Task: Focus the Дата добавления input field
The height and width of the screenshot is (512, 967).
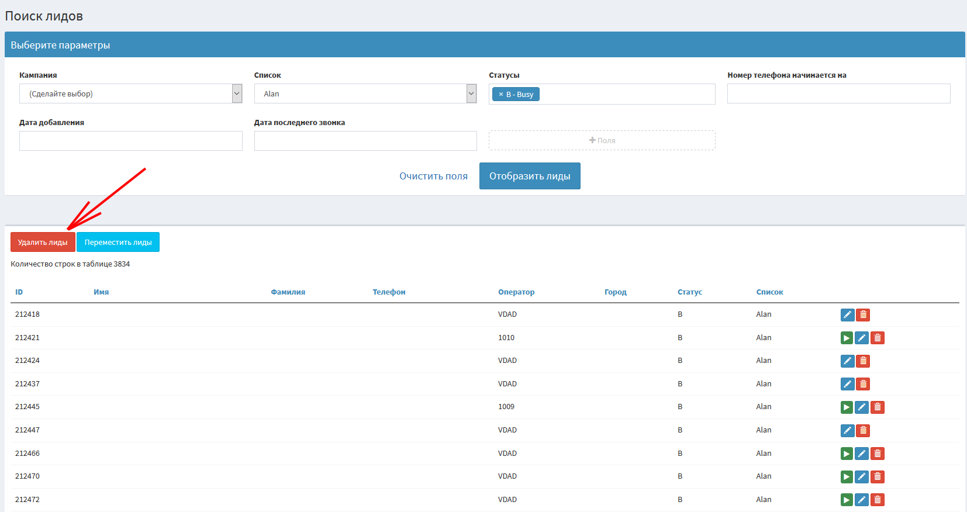Action: point(130,141)
